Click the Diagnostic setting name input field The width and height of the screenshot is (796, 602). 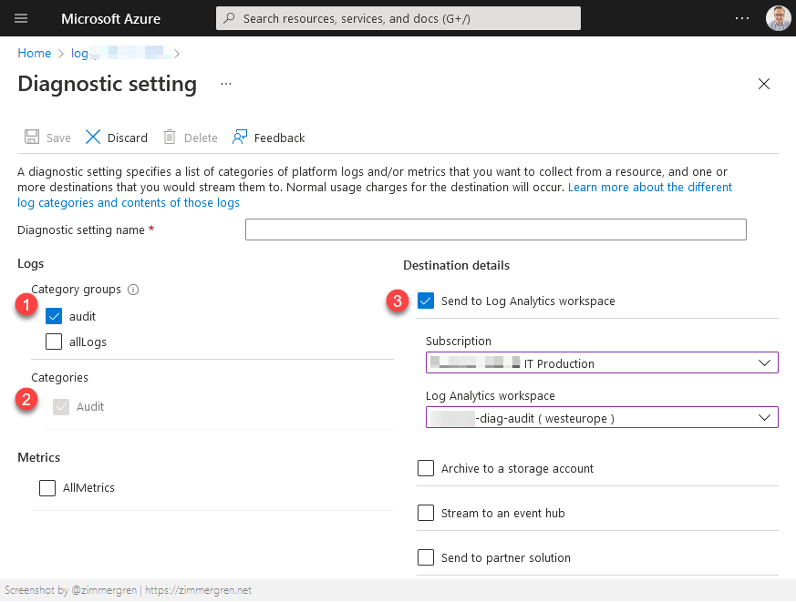click(x=495, y=230)
